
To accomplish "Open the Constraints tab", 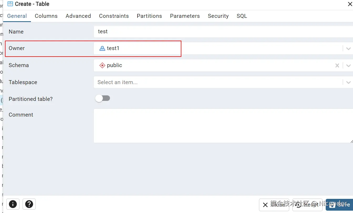I will pos(114,16).
